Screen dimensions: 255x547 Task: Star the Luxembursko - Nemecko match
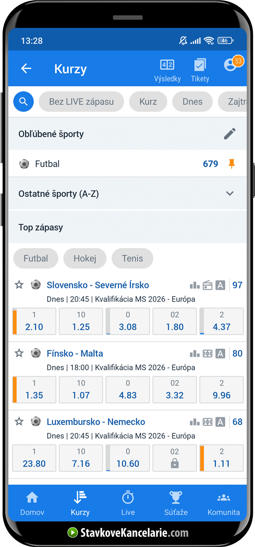point(19,422)
